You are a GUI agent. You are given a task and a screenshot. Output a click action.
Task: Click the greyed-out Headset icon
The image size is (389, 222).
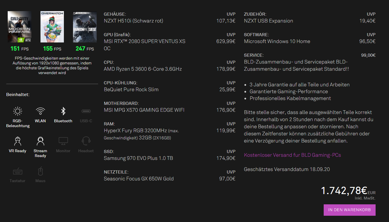point(86,141)
